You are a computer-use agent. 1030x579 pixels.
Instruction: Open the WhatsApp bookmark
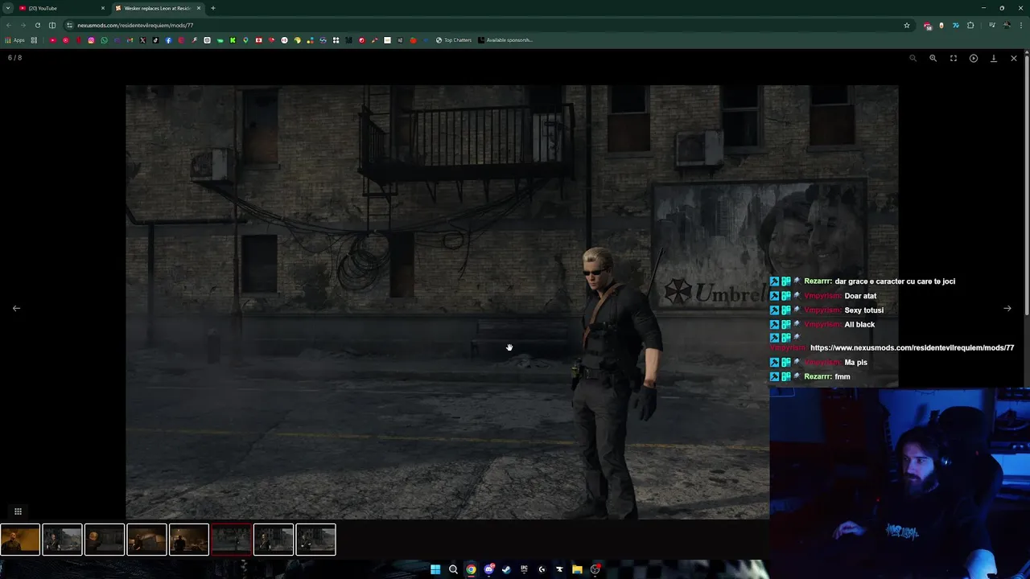(104, 40)
